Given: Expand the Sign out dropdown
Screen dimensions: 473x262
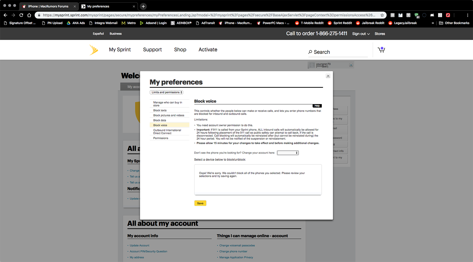Looking at the screenshot, I should click(361, 34).
